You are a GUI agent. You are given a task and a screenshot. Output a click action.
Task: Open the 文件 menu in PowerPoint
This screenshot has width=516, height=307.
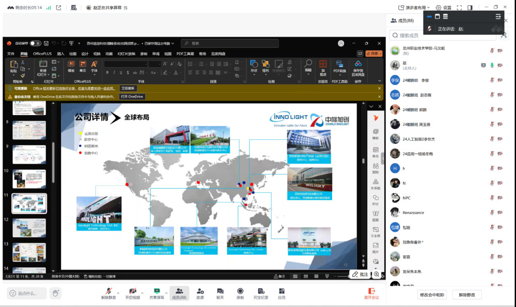click(x=11, y=54)
